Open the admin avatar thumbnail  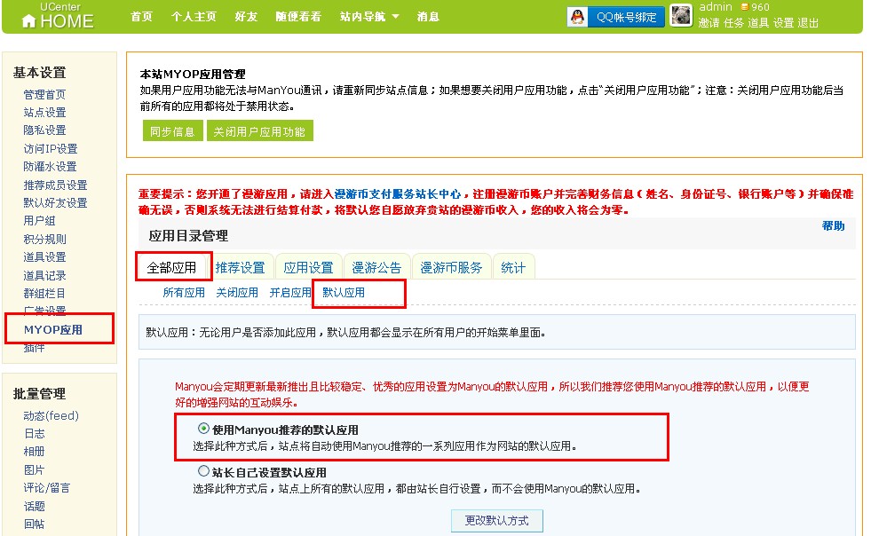click(x=681, y=16)
